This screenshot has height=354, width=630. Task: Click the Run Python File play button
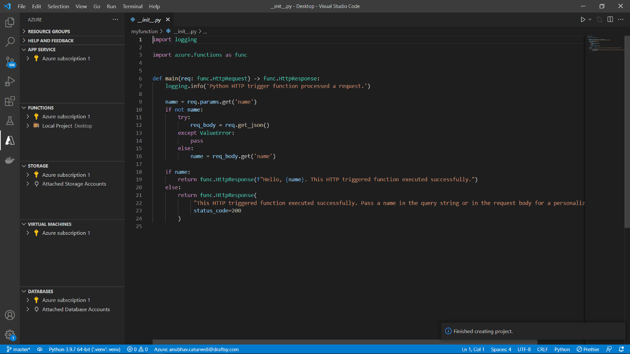583,19
